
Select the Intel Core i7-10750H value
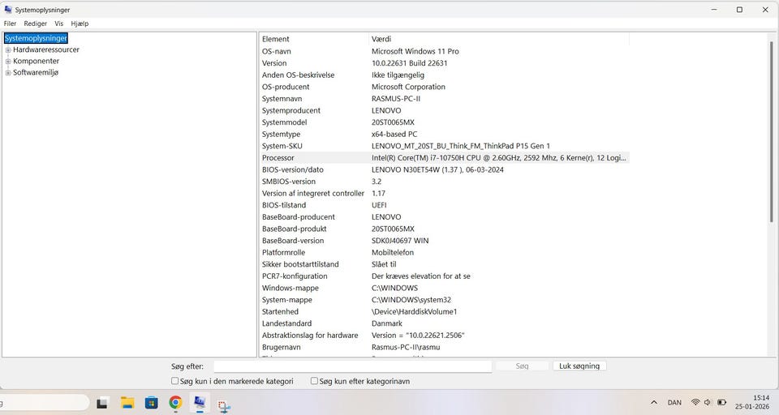pyautogui.click(x=499, y=158)
